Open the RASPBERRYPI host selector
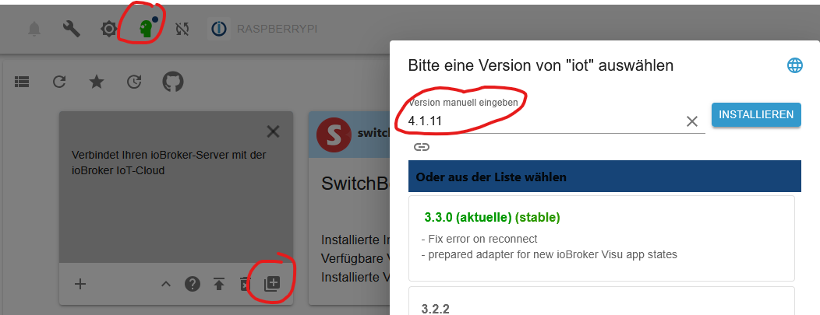Image resolution: width=820 pixels, height=315 pixels. coord(264,29)
